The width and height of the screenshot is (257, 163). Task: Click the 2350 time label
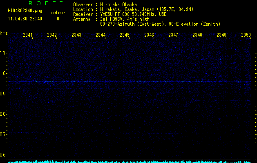coord(246,35)
